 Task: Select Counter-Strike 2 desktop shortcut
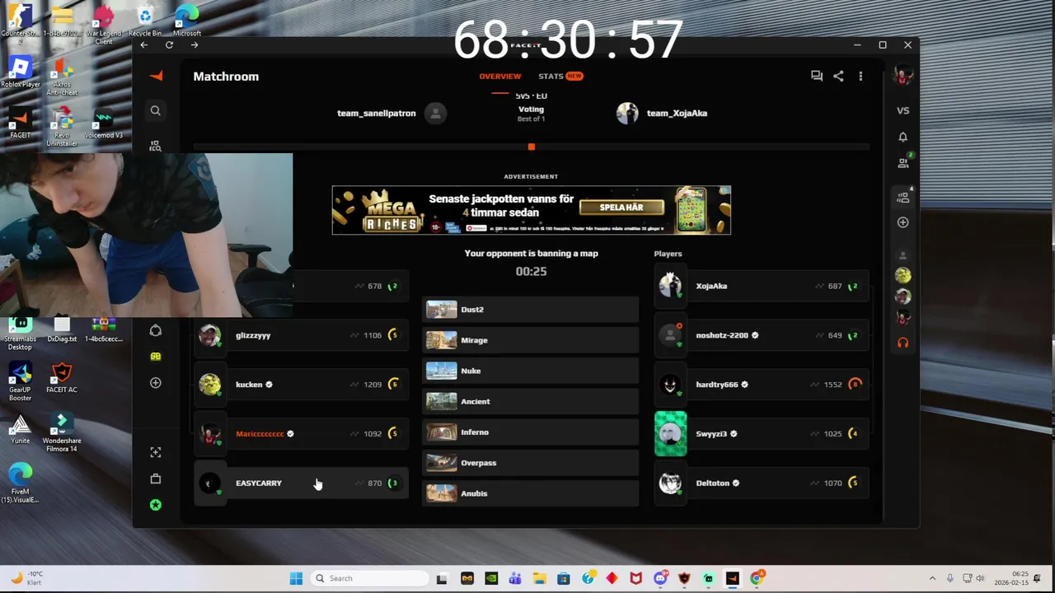20,22
